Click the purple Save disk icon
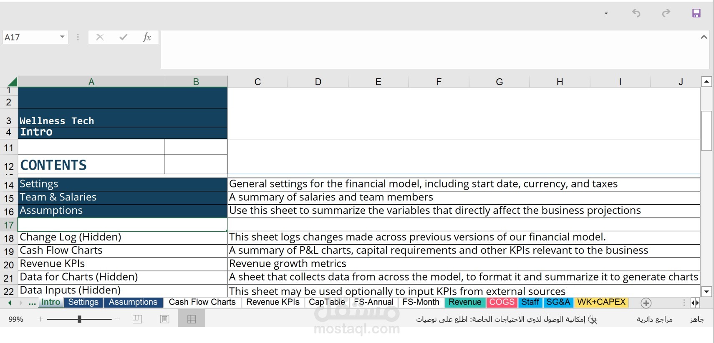Screen dimensions: 714x343 pos(696,13)
